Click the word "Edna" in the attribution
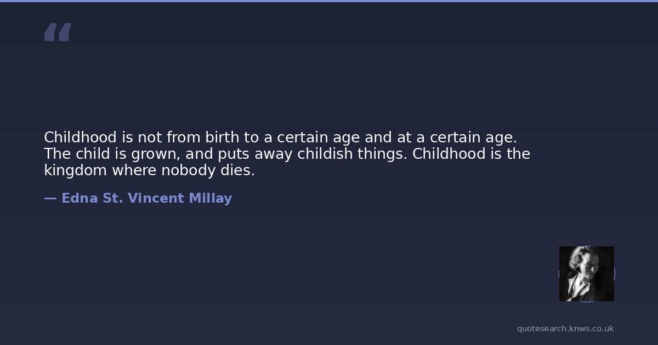This screenshot has height=345, width=658. (x=81, y=198)
